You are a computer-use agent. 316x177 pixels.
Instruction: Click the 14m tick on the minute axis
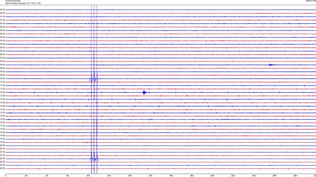point(150,176)
